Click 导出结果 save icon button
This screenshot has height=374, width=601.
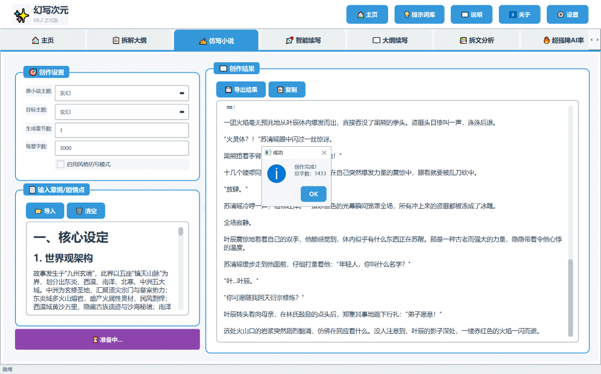pos(241,90)
